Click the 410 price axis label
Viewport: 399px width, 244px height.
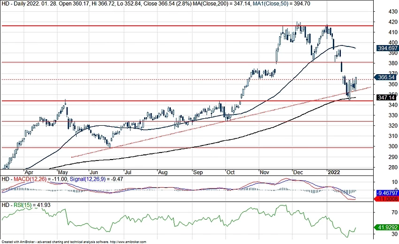tap(393, 32)
